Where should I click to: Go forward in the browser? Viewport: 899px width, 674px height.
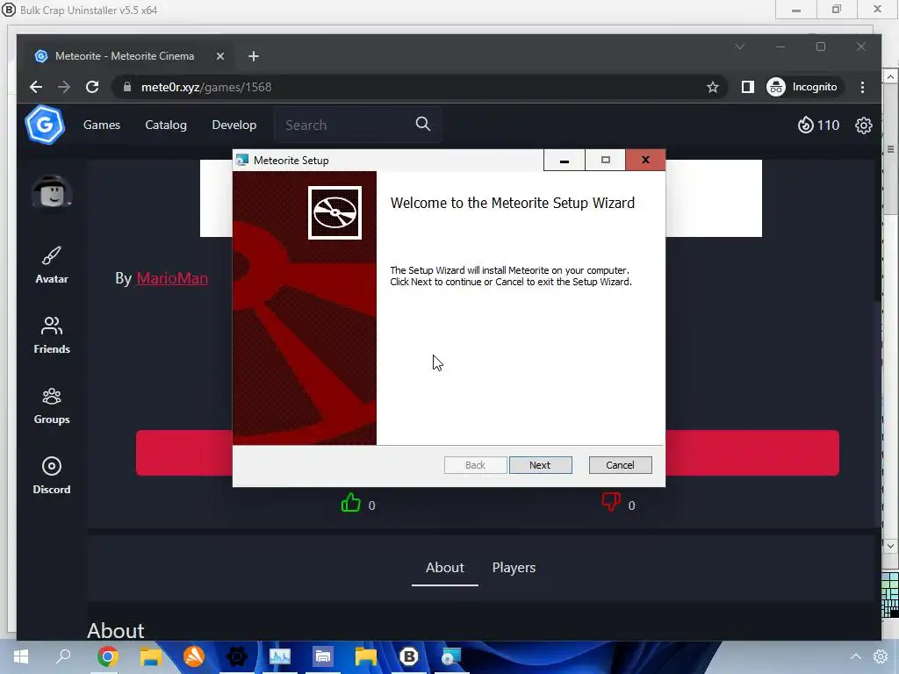pos(63,87)
